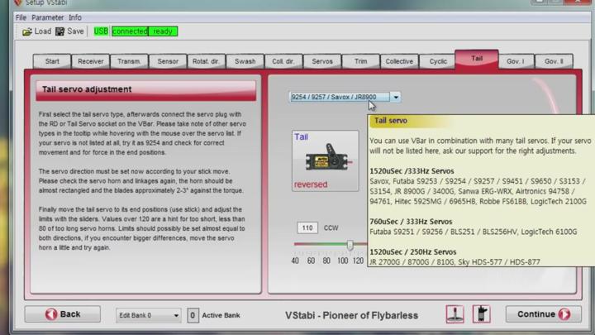This screenshot has width=595, height=335.
Task: Click the Save floppy disk icon
Action: tap(59, 31)
